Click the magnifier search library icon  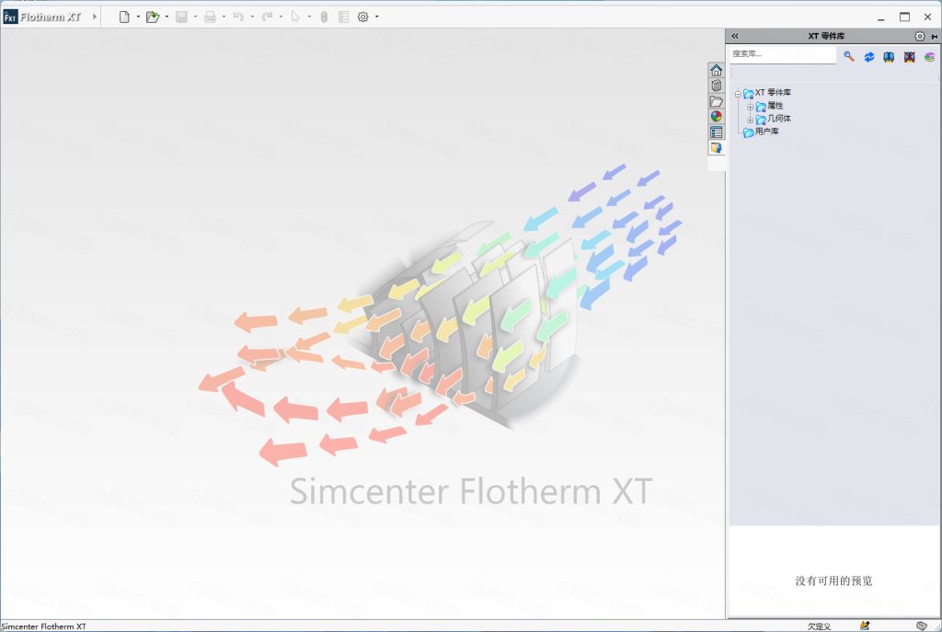click(x=848, y=57)
